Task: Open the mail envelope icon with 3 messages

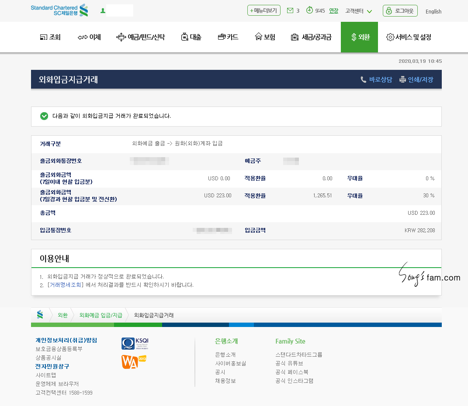Action: coord(290,11)
